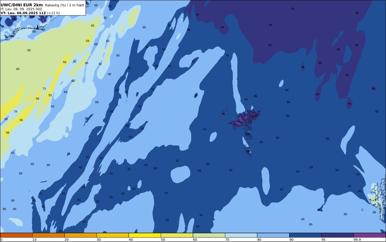This screenshot has width=386, height=242.
Task: Click the 10–20 orange legend swatch
Action: (48, 235)
